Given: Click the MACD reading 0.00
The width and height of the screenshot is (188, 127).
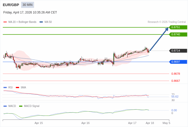Looking at the screenshot, I should click(x=174, y=110).
